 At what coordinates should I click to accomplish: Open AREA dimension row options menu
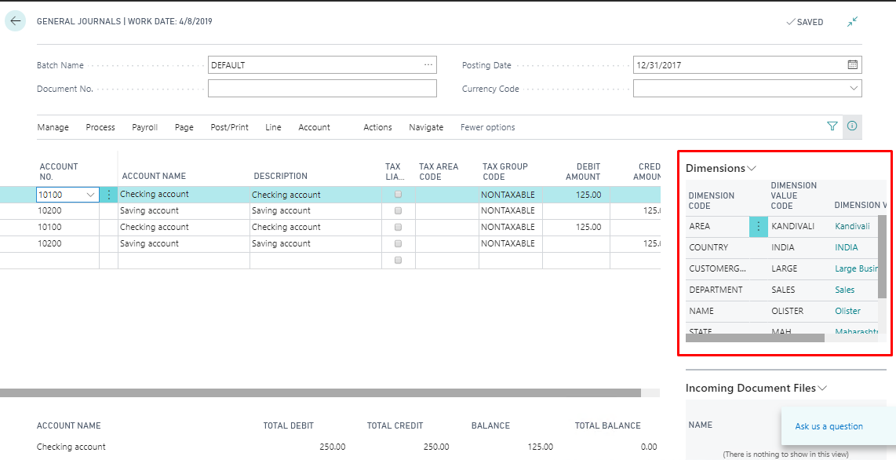(x=759, y=226)
